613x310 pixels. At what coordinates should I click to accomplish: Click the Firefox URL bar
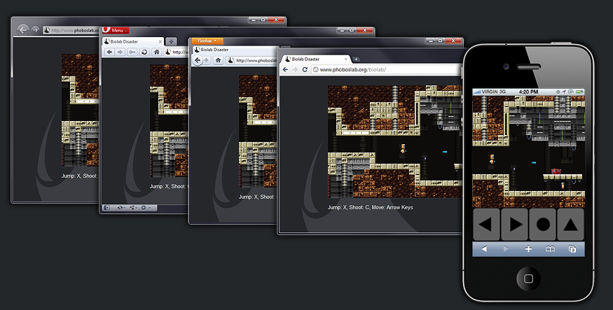coord(252,60)
